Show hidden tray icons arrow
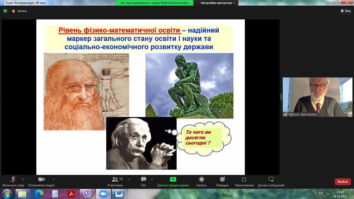 point(328,194)
